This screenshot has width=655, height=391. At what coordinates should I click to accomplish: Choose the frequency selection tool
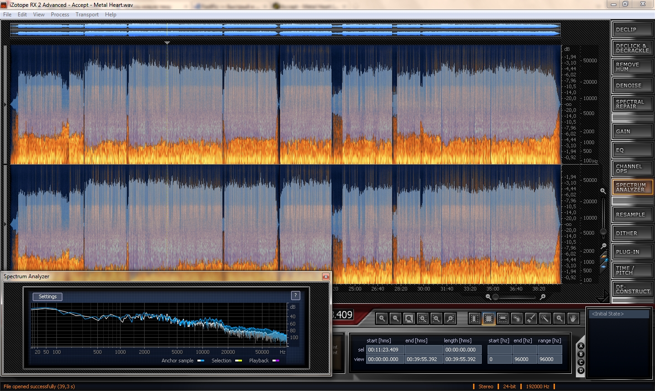click(x=503, y=319)
